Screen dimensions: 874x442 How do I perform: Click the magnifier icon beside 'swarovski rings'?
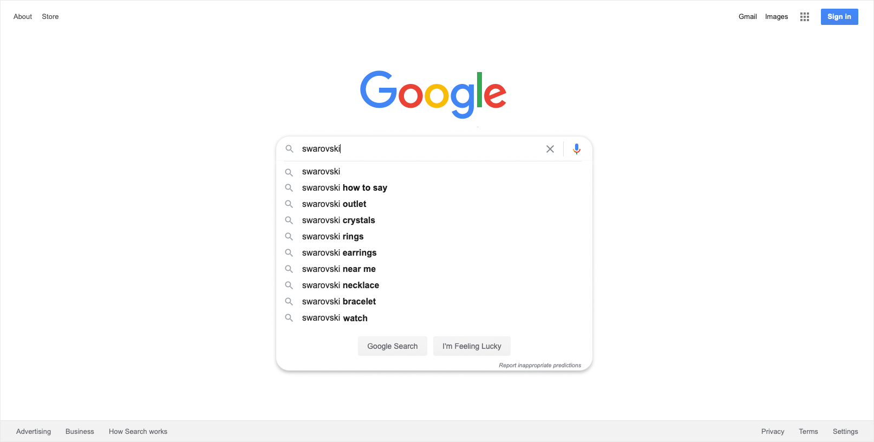click(x=289, y=237)
